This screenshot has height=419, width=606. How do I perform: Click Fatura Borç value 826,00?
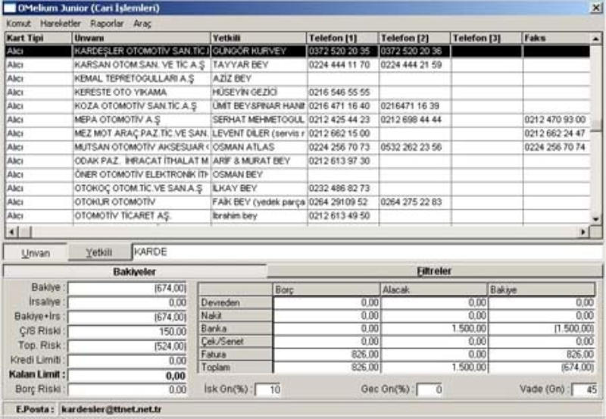point(326,354)
